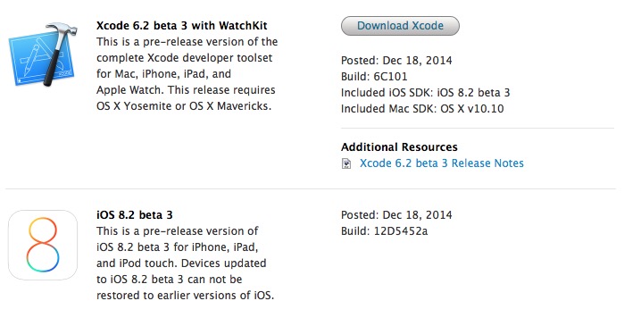The height and width of the screenshot is (326, 624).
Task: Click the complete Xcode developer toolset line
Action: click(184, 58)
